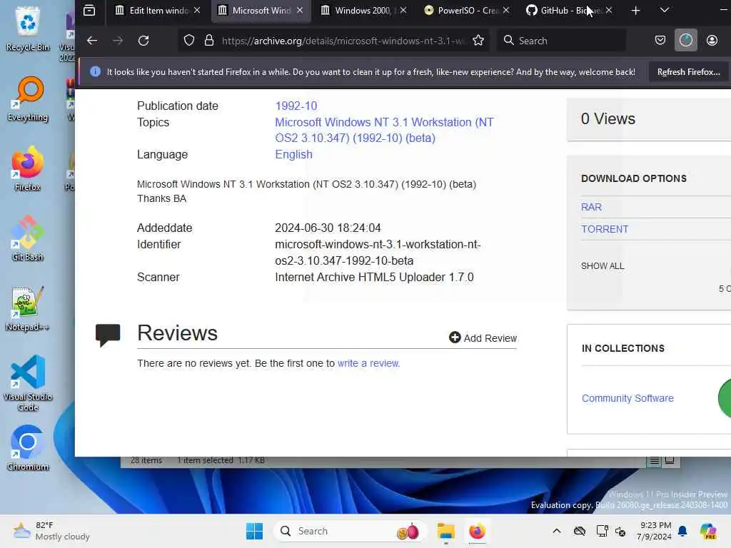Download via TORRENT option
This screenshot has height=548, width=731.
point(605,229)
